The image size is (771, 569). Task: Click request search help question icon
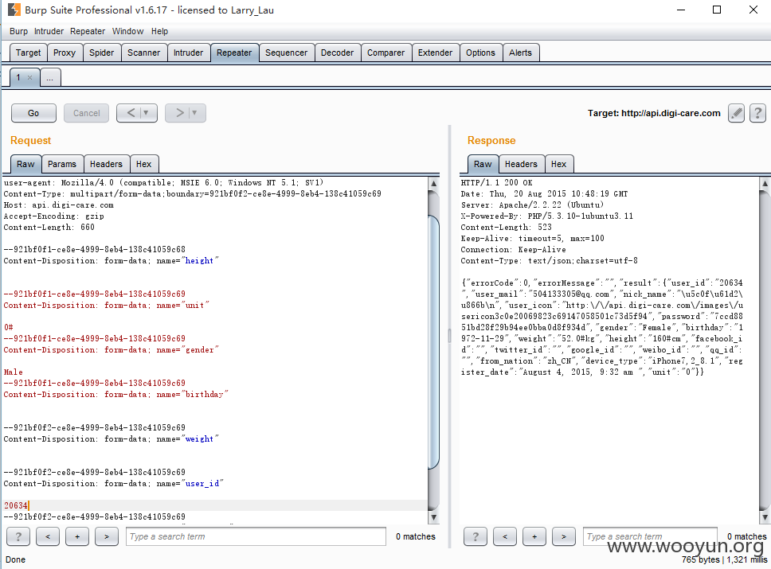tap(18, 536)
